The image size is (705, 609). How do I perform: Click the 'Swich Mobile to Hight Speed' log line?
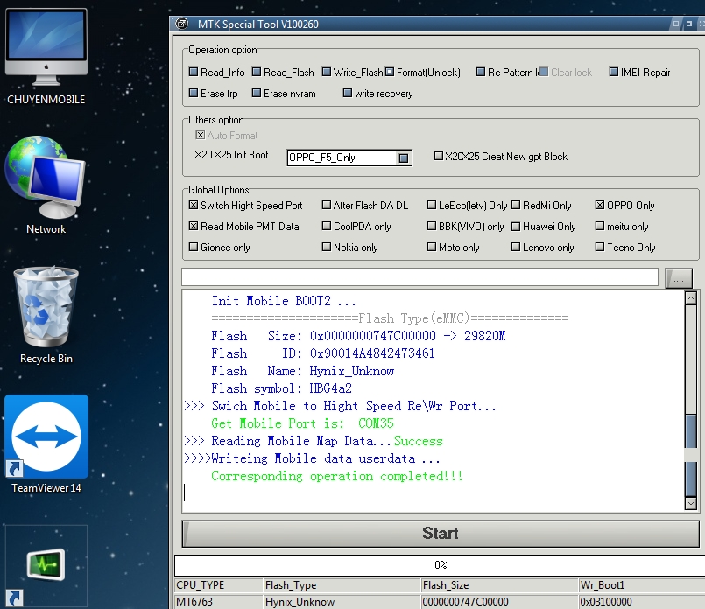tap(340, 406)
